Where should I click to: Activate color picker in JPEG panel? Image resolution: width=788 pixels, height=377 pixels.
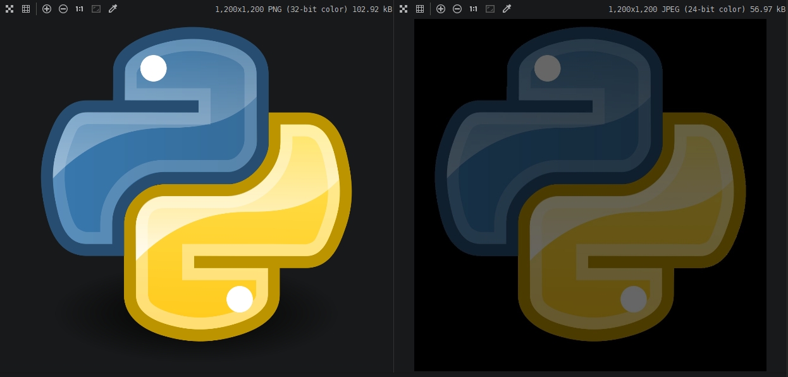click(507, 9)
